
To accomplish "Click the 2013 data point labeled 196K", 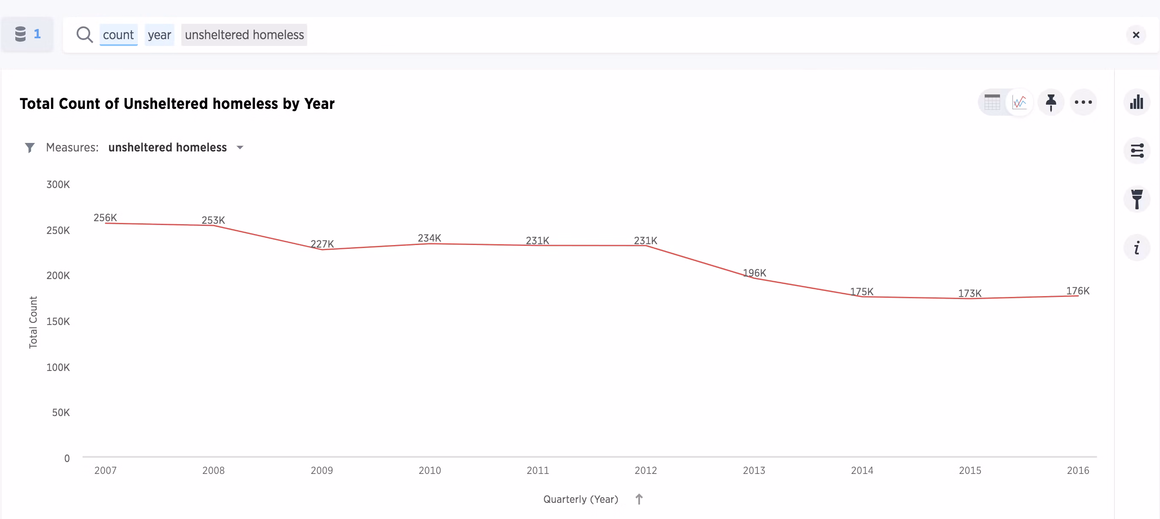I will click(754, 278).
